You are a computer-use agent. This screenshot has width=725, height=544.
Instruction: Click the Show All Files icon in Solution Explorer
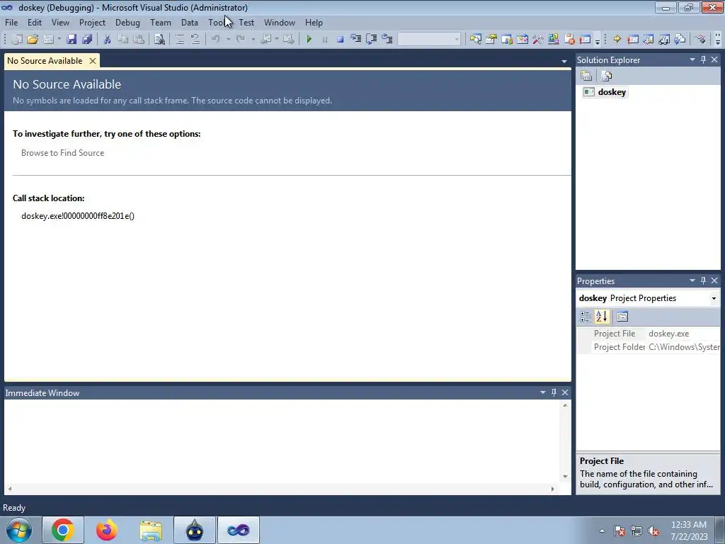point(607,75)
